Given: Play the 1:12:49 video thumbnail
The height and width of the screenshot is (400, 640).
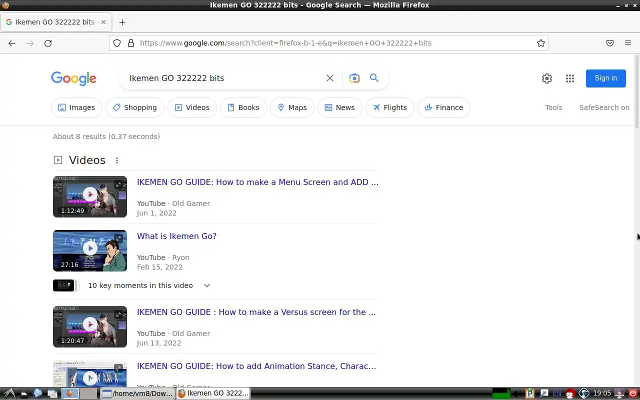Looking at the screenshot, I should 90,196.
